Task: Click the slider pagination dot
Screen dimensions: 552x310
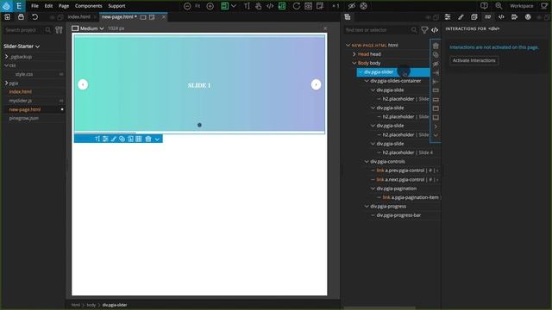Action: pyautogui.click(x=199, y=125)
